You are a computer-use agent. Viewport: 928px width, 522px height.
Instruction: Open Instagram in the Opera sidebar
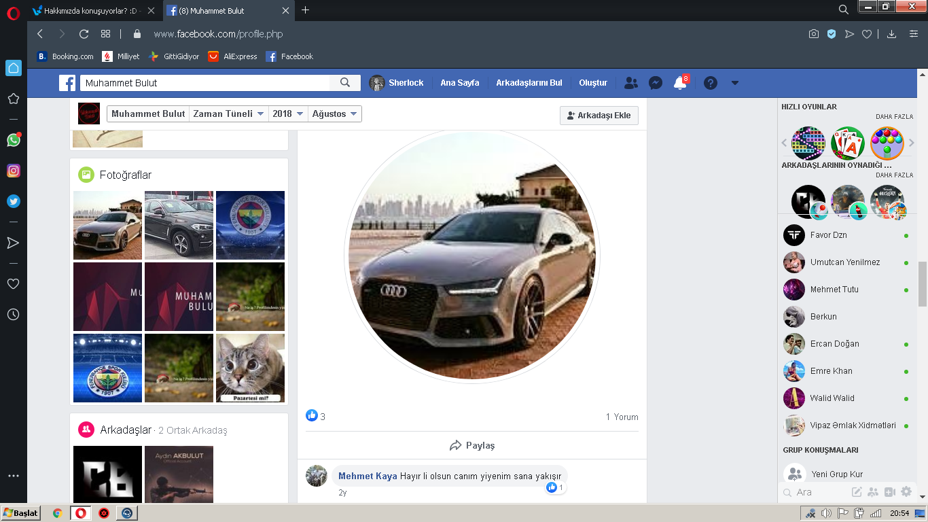click(x=14, y=171)
